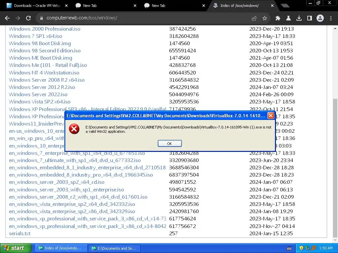The image size is (338, 253).
Task: Open the xp_professional x86_cd_vl_x14-73 link
Action: point(87,219)
